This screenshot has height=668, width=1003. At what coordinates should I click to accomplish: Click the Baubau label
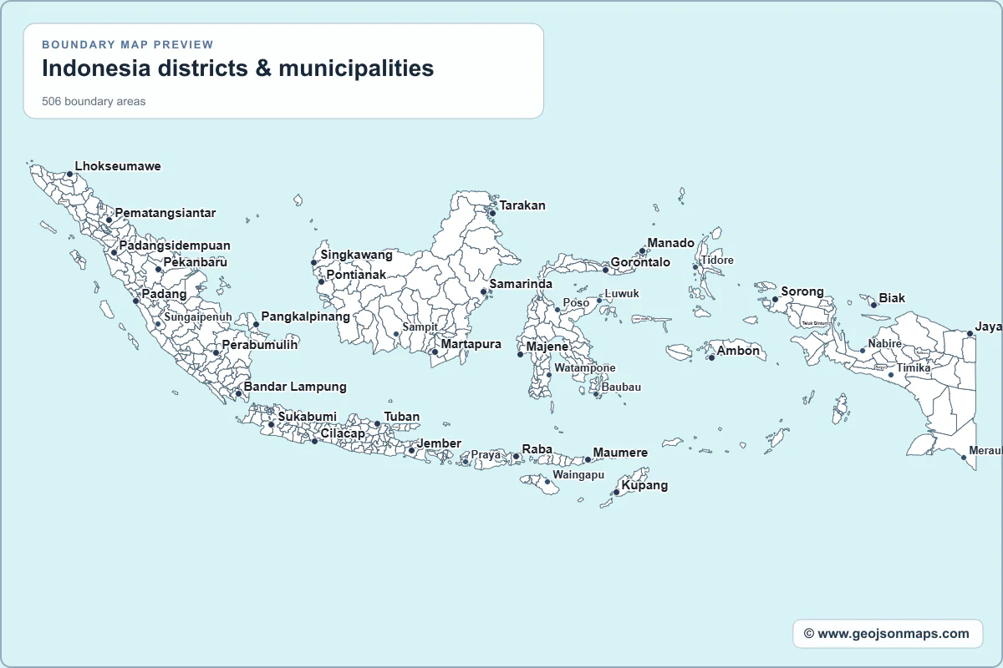click(622, 387)
